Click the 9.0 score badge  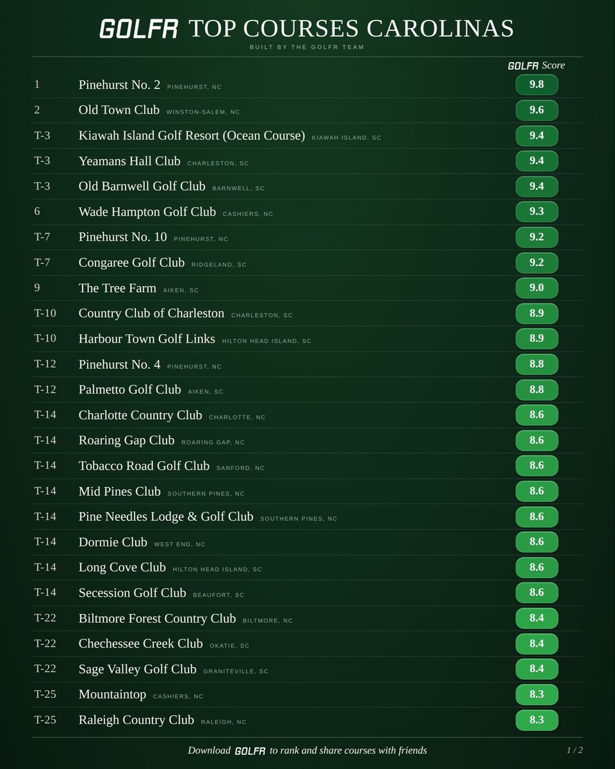coord(537,288)
